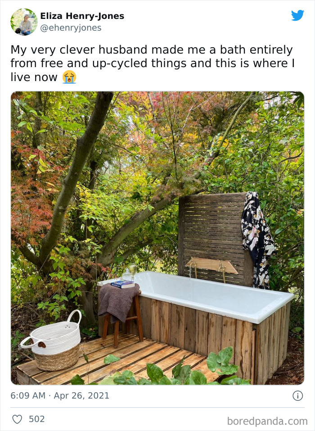Open the 6:09 AM Apr 26, 2021 timestamp
315x431 pixels.
60,396
